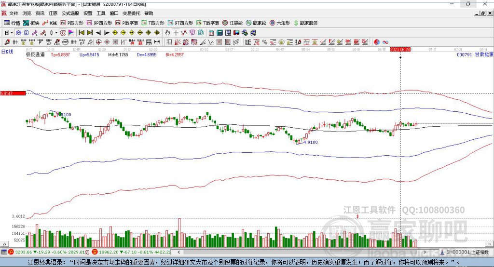
Task: Click the magenta gradient flag icon
Action: (71, 33)
